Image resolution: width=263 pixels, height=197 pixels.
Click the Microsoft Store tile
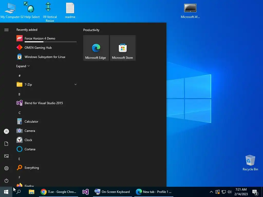tap(123, 48)
